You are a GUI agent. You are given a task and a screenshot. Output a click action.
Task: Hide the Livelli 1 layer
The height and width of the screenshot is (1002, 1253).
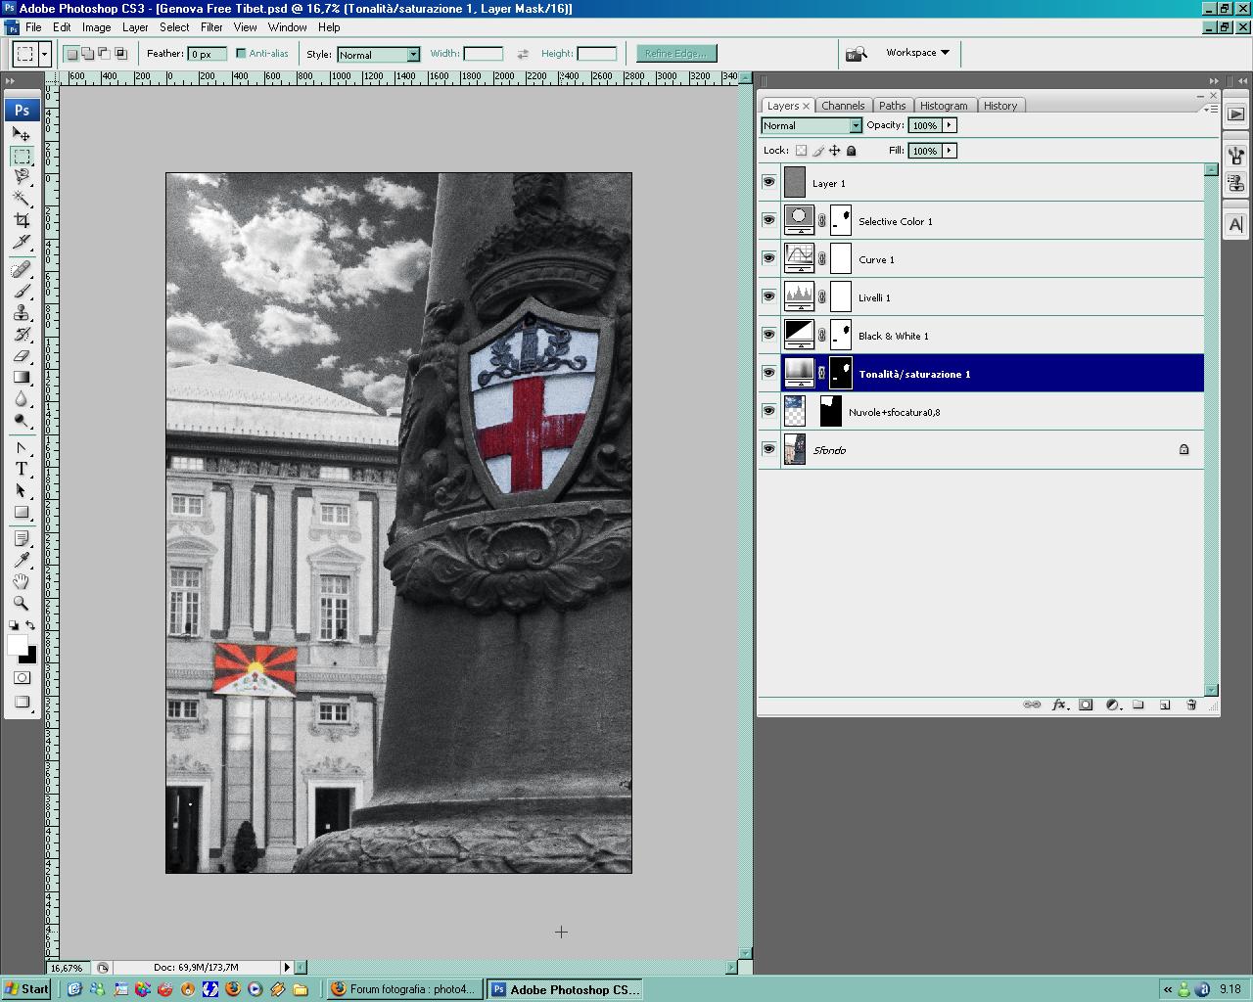tap(769, 296)
